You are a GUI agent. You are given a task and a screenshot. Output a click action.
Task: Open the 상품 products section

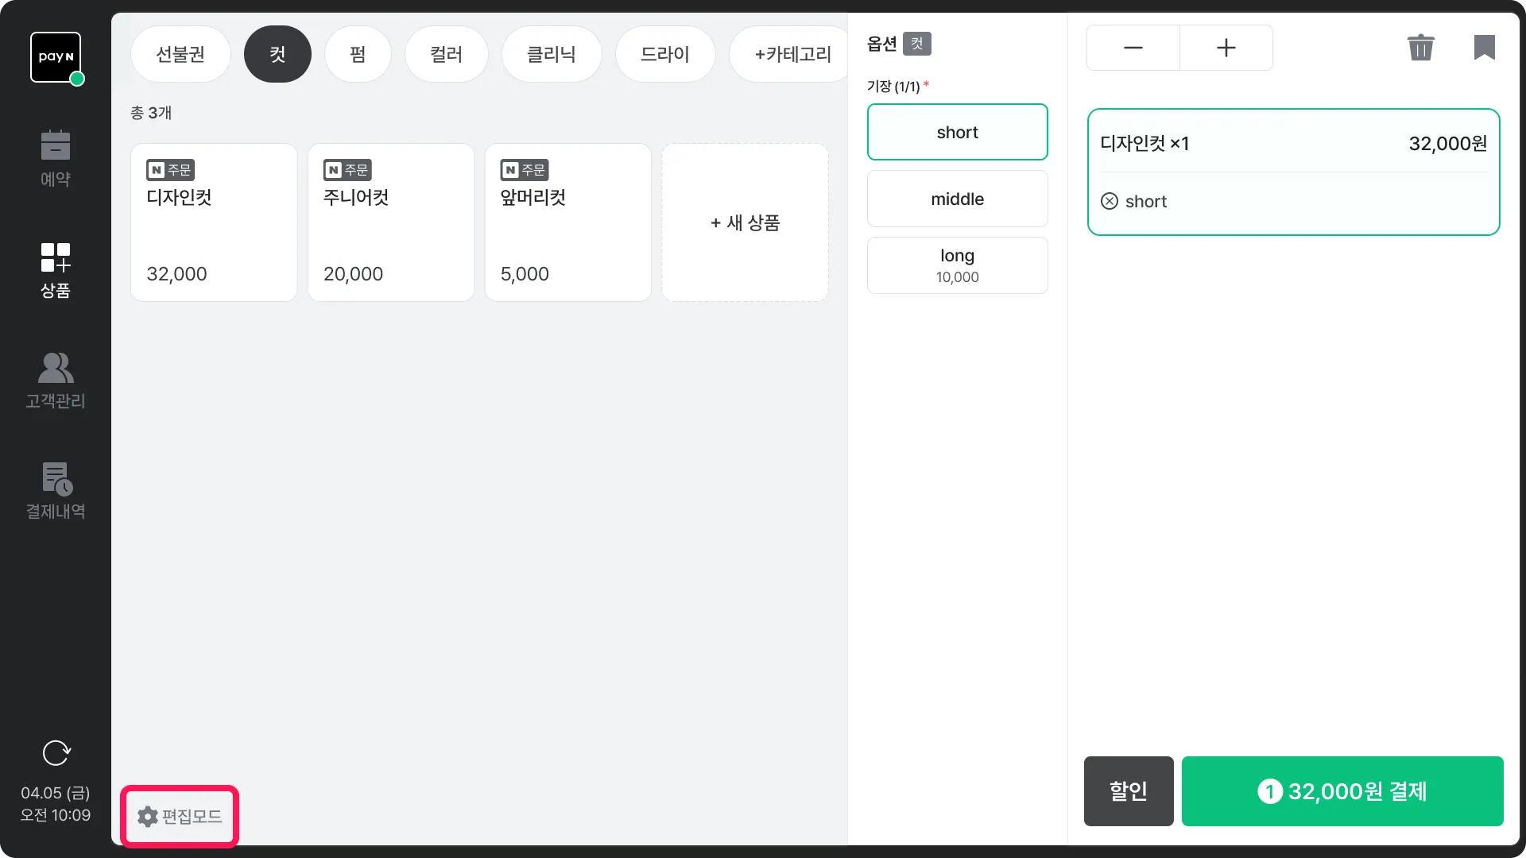coord(56,270)
